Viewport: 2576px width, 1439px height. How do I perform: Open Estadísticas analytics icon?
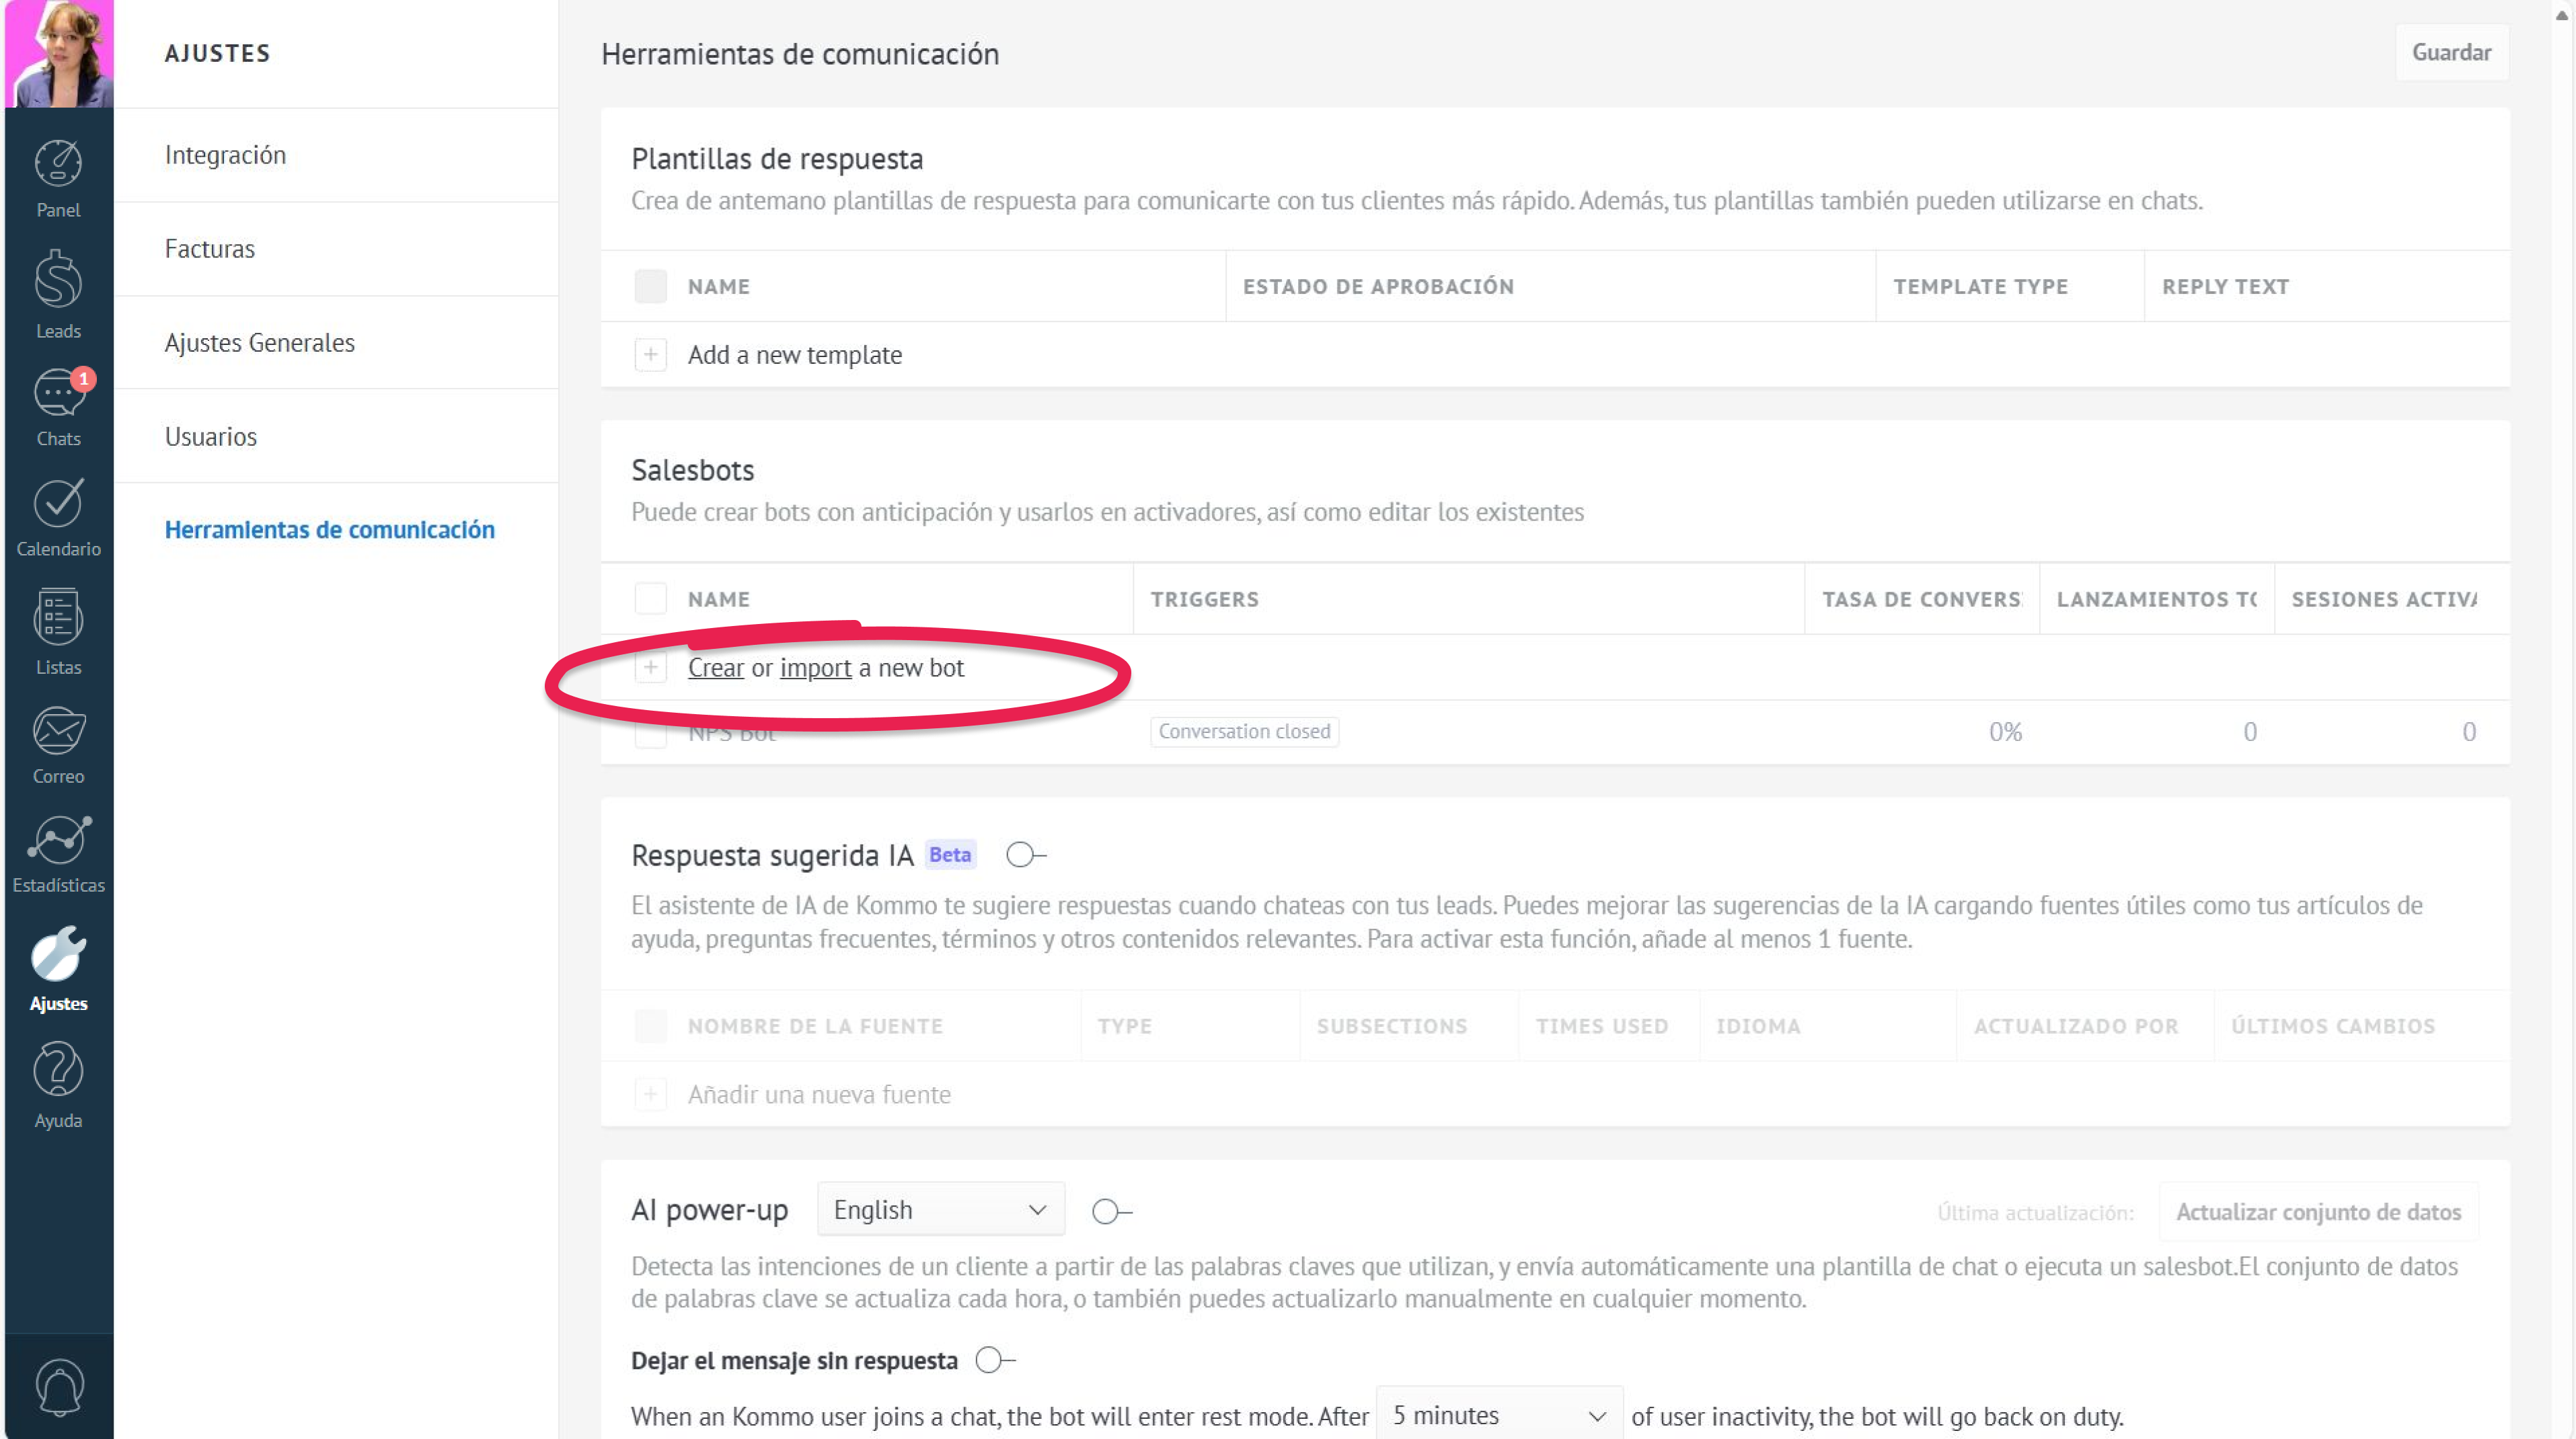point(58,853)
